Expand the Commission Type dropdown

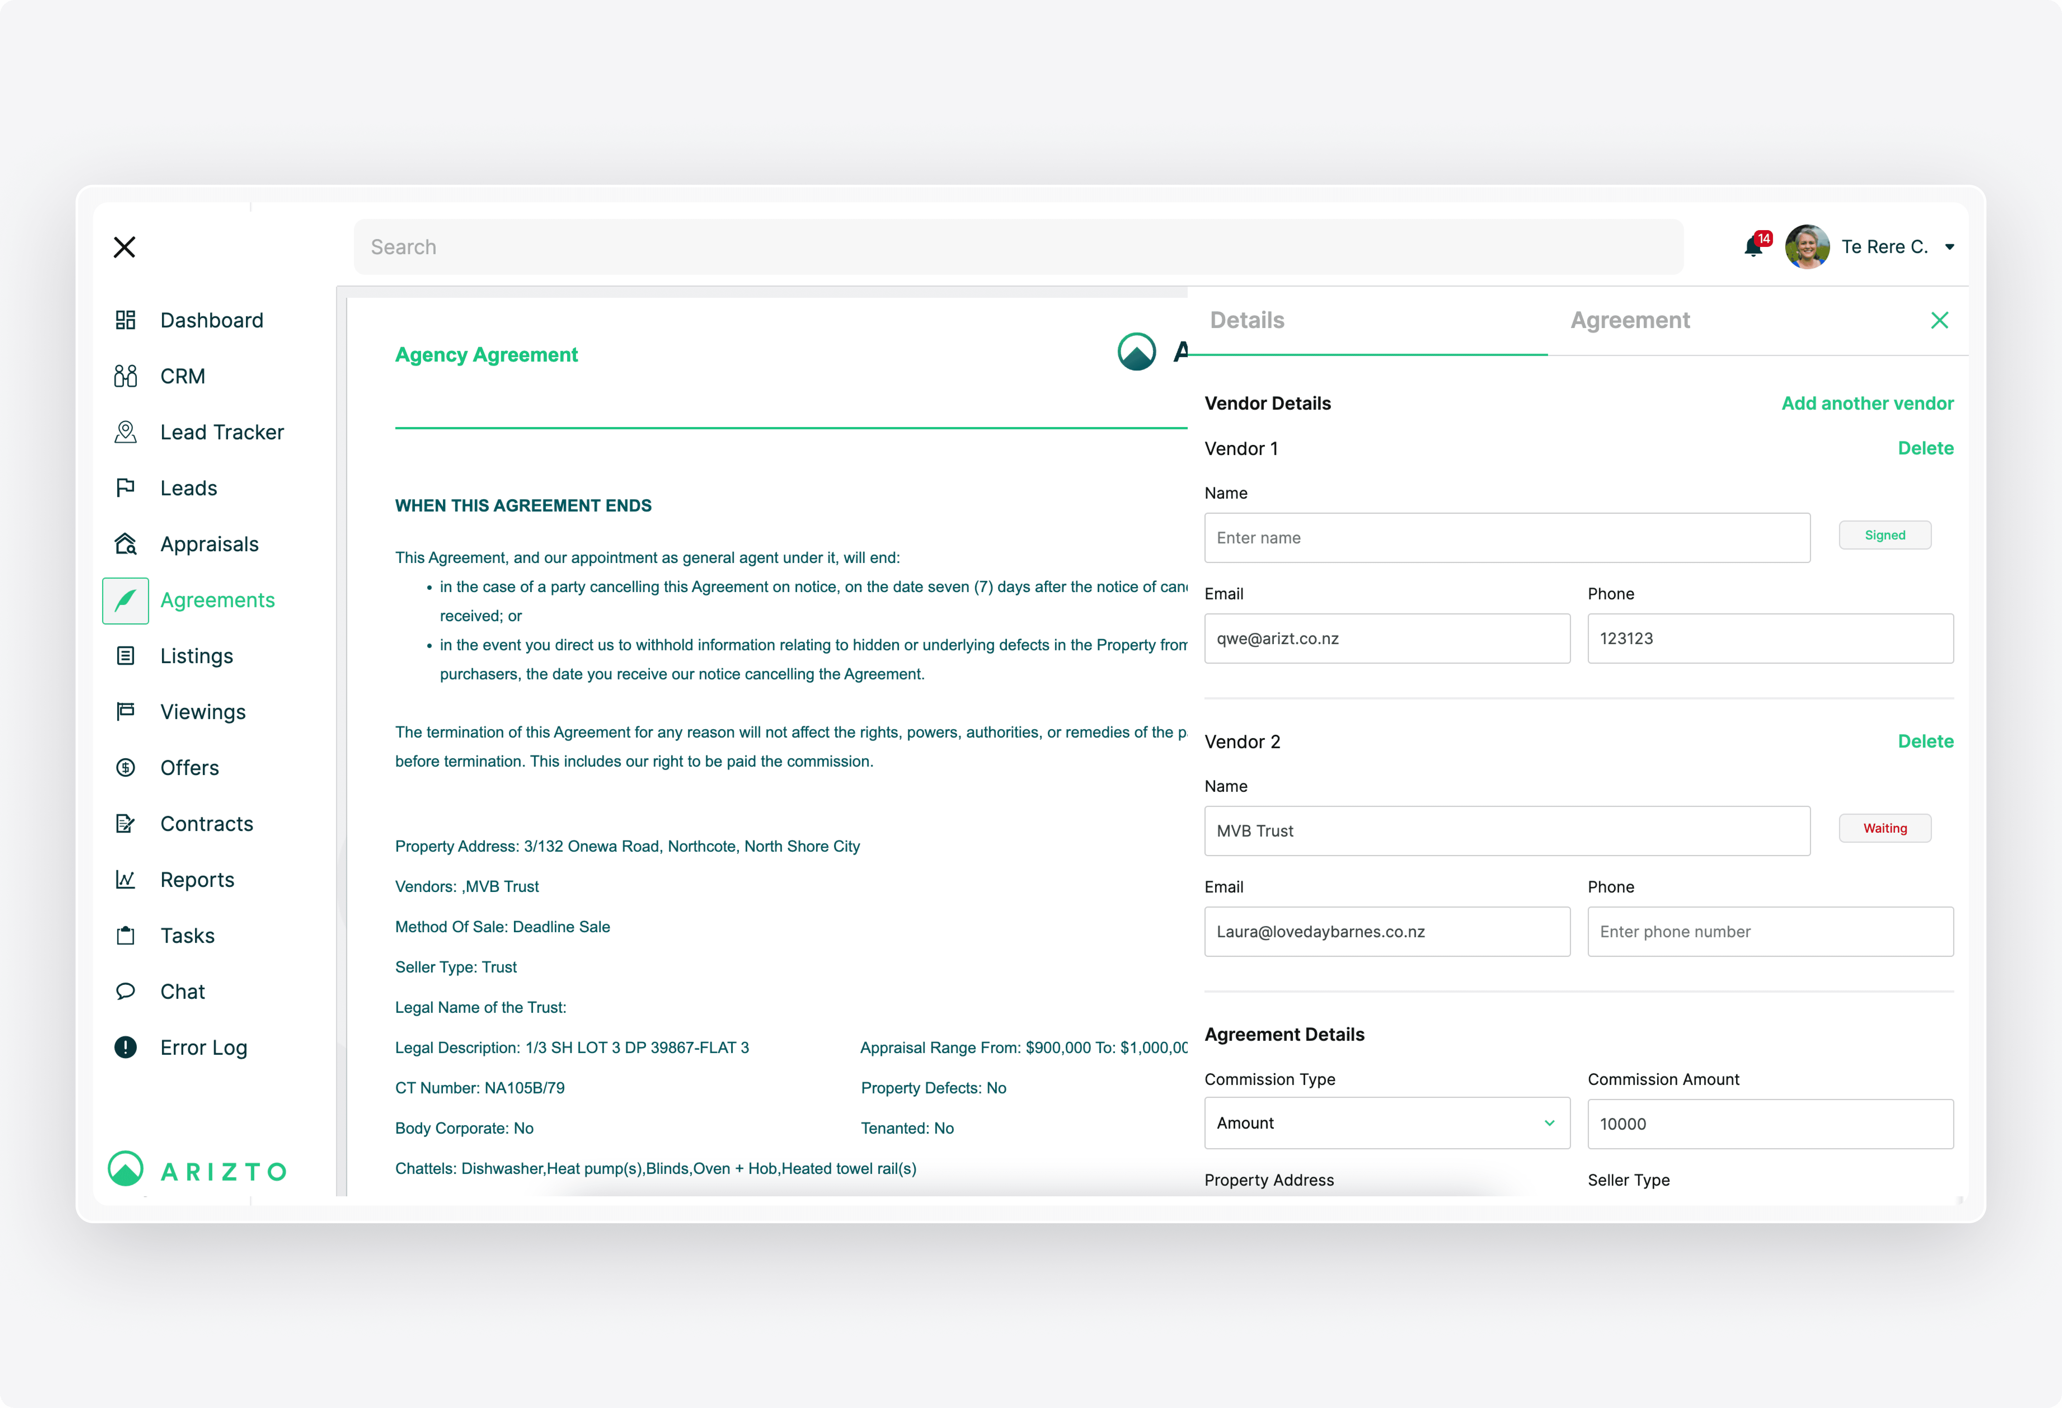tap(1387, 1123)
